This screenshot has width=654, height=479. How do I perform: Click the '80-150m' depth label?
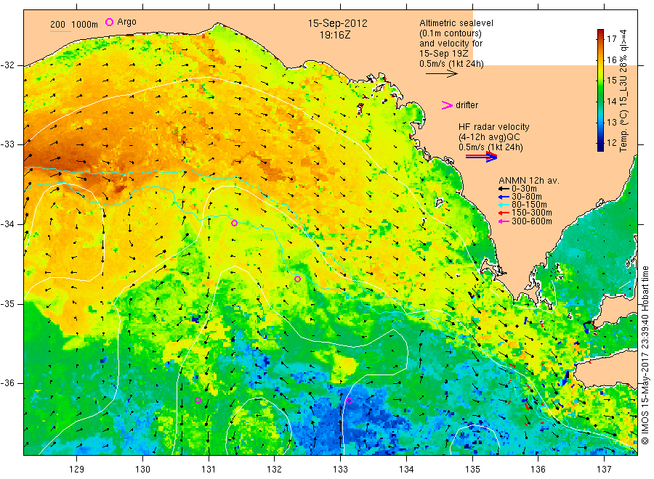coord(529,205)
